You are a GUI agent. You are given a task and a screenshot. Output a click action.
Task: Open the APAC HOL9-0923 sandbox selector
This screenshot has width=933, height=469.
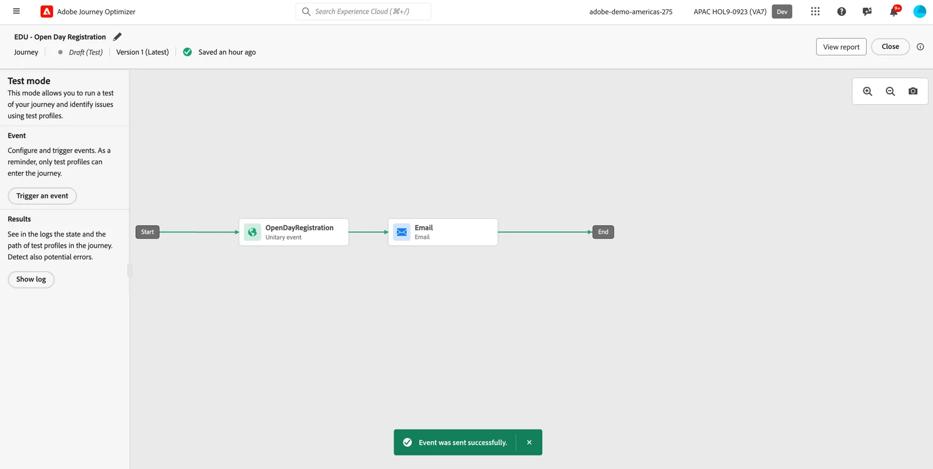[x=730, y=11]
